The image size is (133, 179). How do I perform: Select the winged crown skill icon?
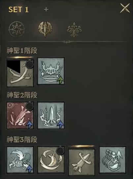point(51,71)
